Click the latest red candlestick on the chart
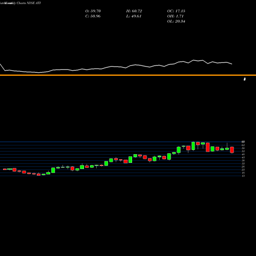This screenshot has height=256, width=256. pos(232,150)
